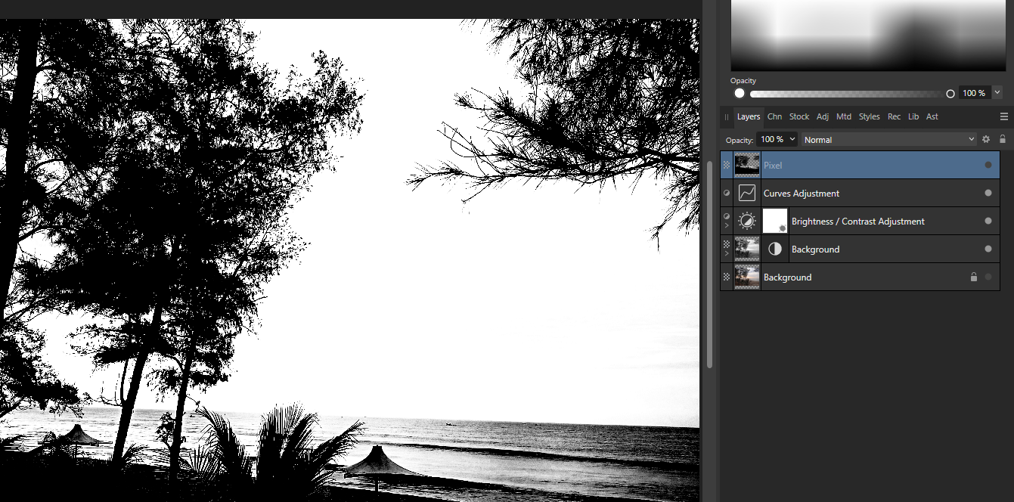Click the grayscale color picker area
Viewport: 1014px width, 502px height.
coord(868,36)
